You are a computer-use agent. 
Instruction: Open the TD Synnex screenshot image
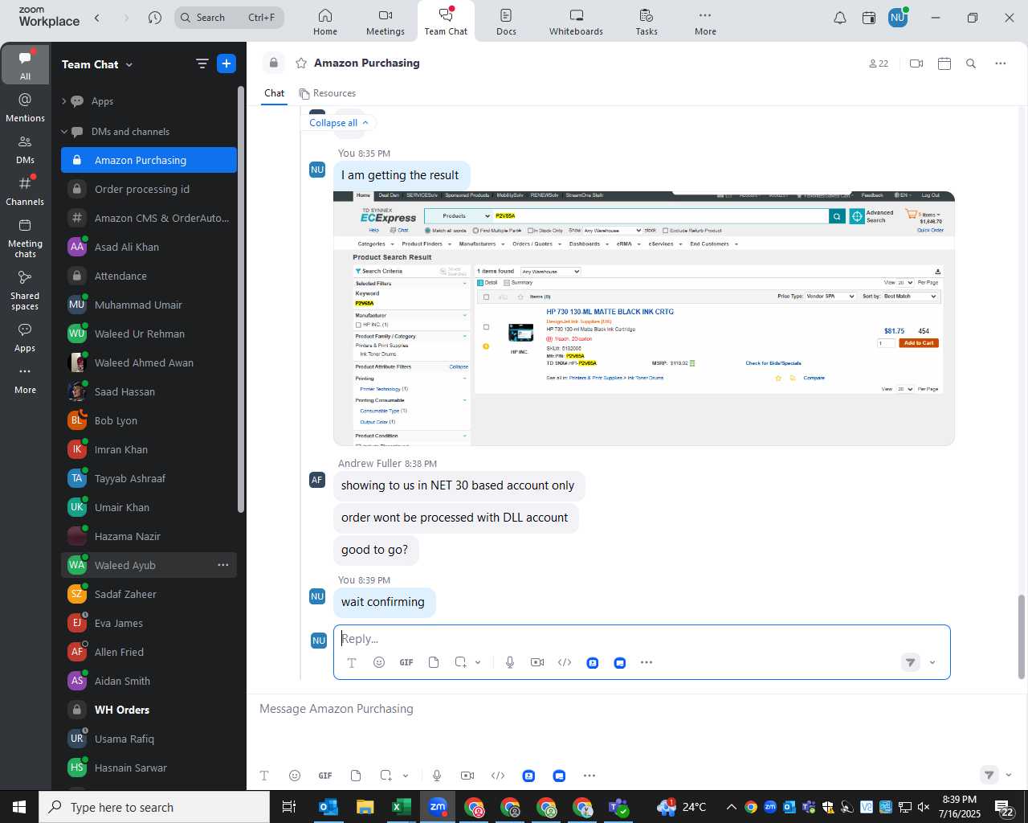[644, 318]
